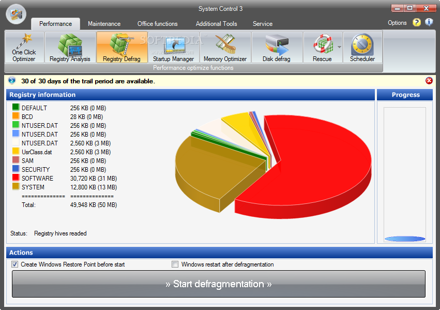Click the application logo orb
The height and width of the screenshot is (310, 440).
[16, 14]
